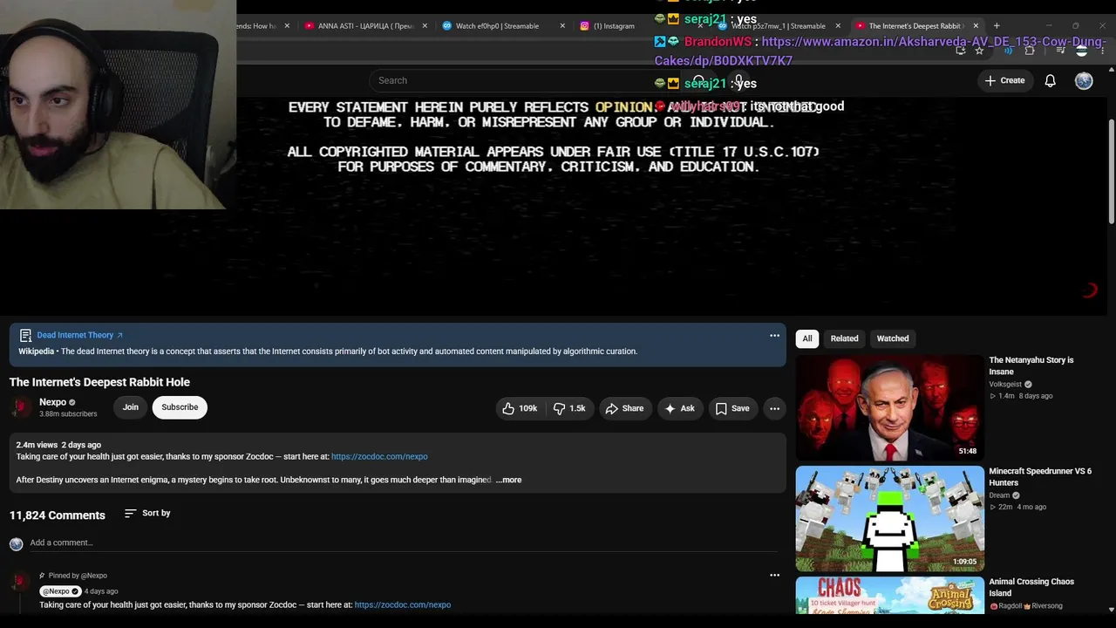This screenshot has width=1116, height=628.
Task: Open The Netanyahu Story is Insane thumbnail
Action: coord(889,407)
